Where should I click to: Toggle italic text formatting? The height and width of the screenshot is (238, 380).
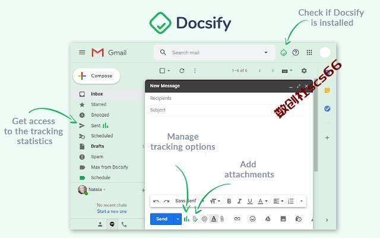click(x=239, y=201)
